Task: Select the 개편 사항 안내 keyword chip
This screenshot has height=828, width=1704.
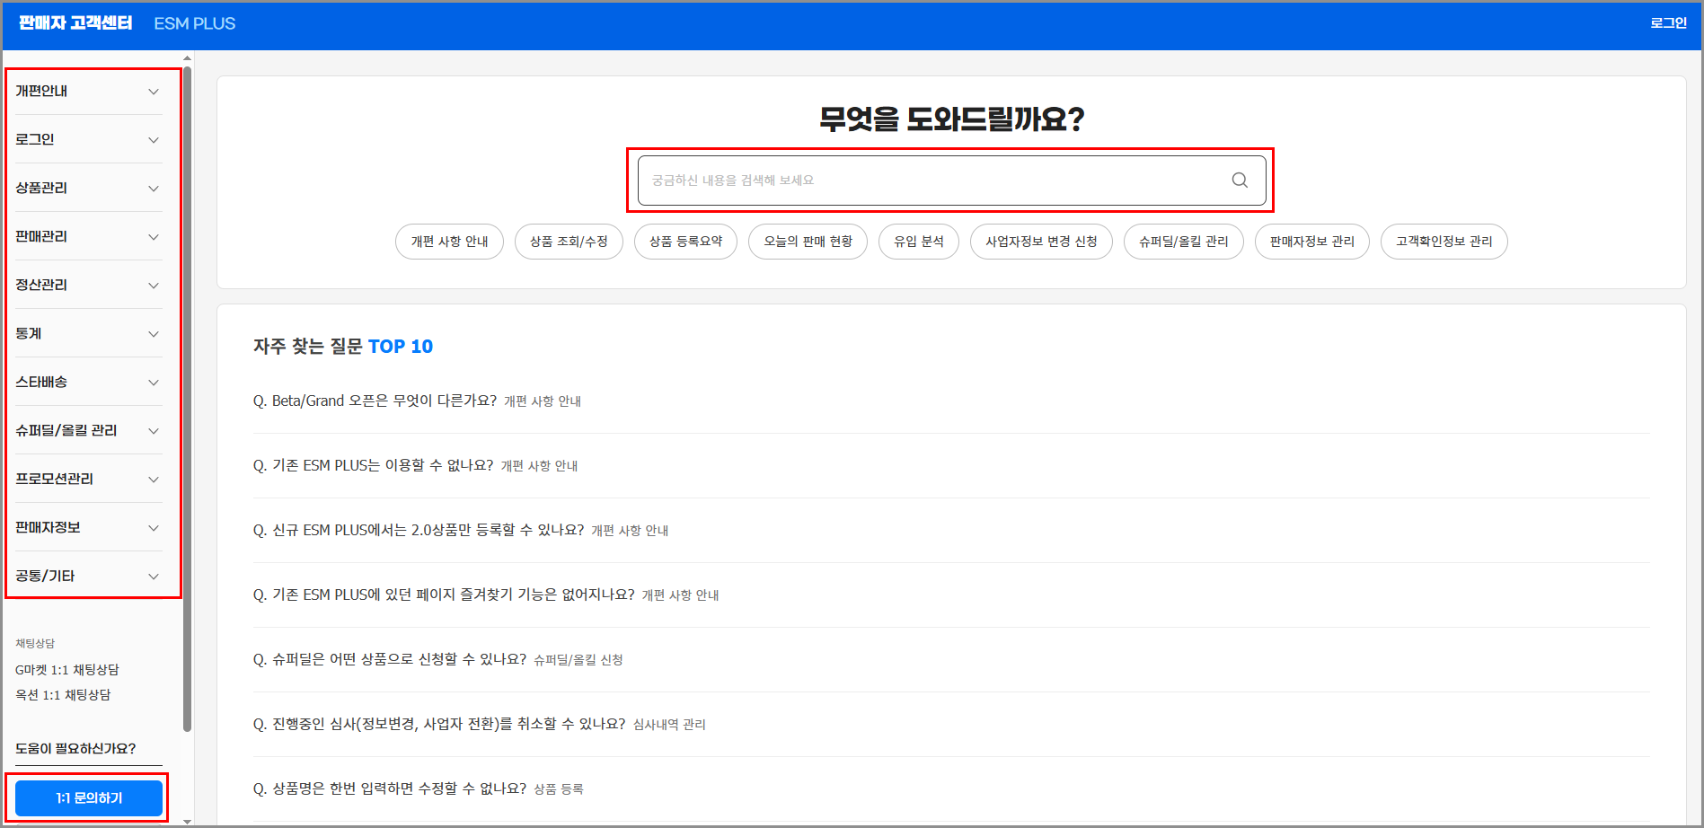Action: tap(449, 242)
